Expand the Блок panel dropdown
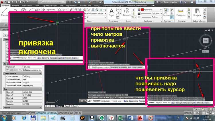This screenshot has width=215, height=121. click(x=130, y=21)
